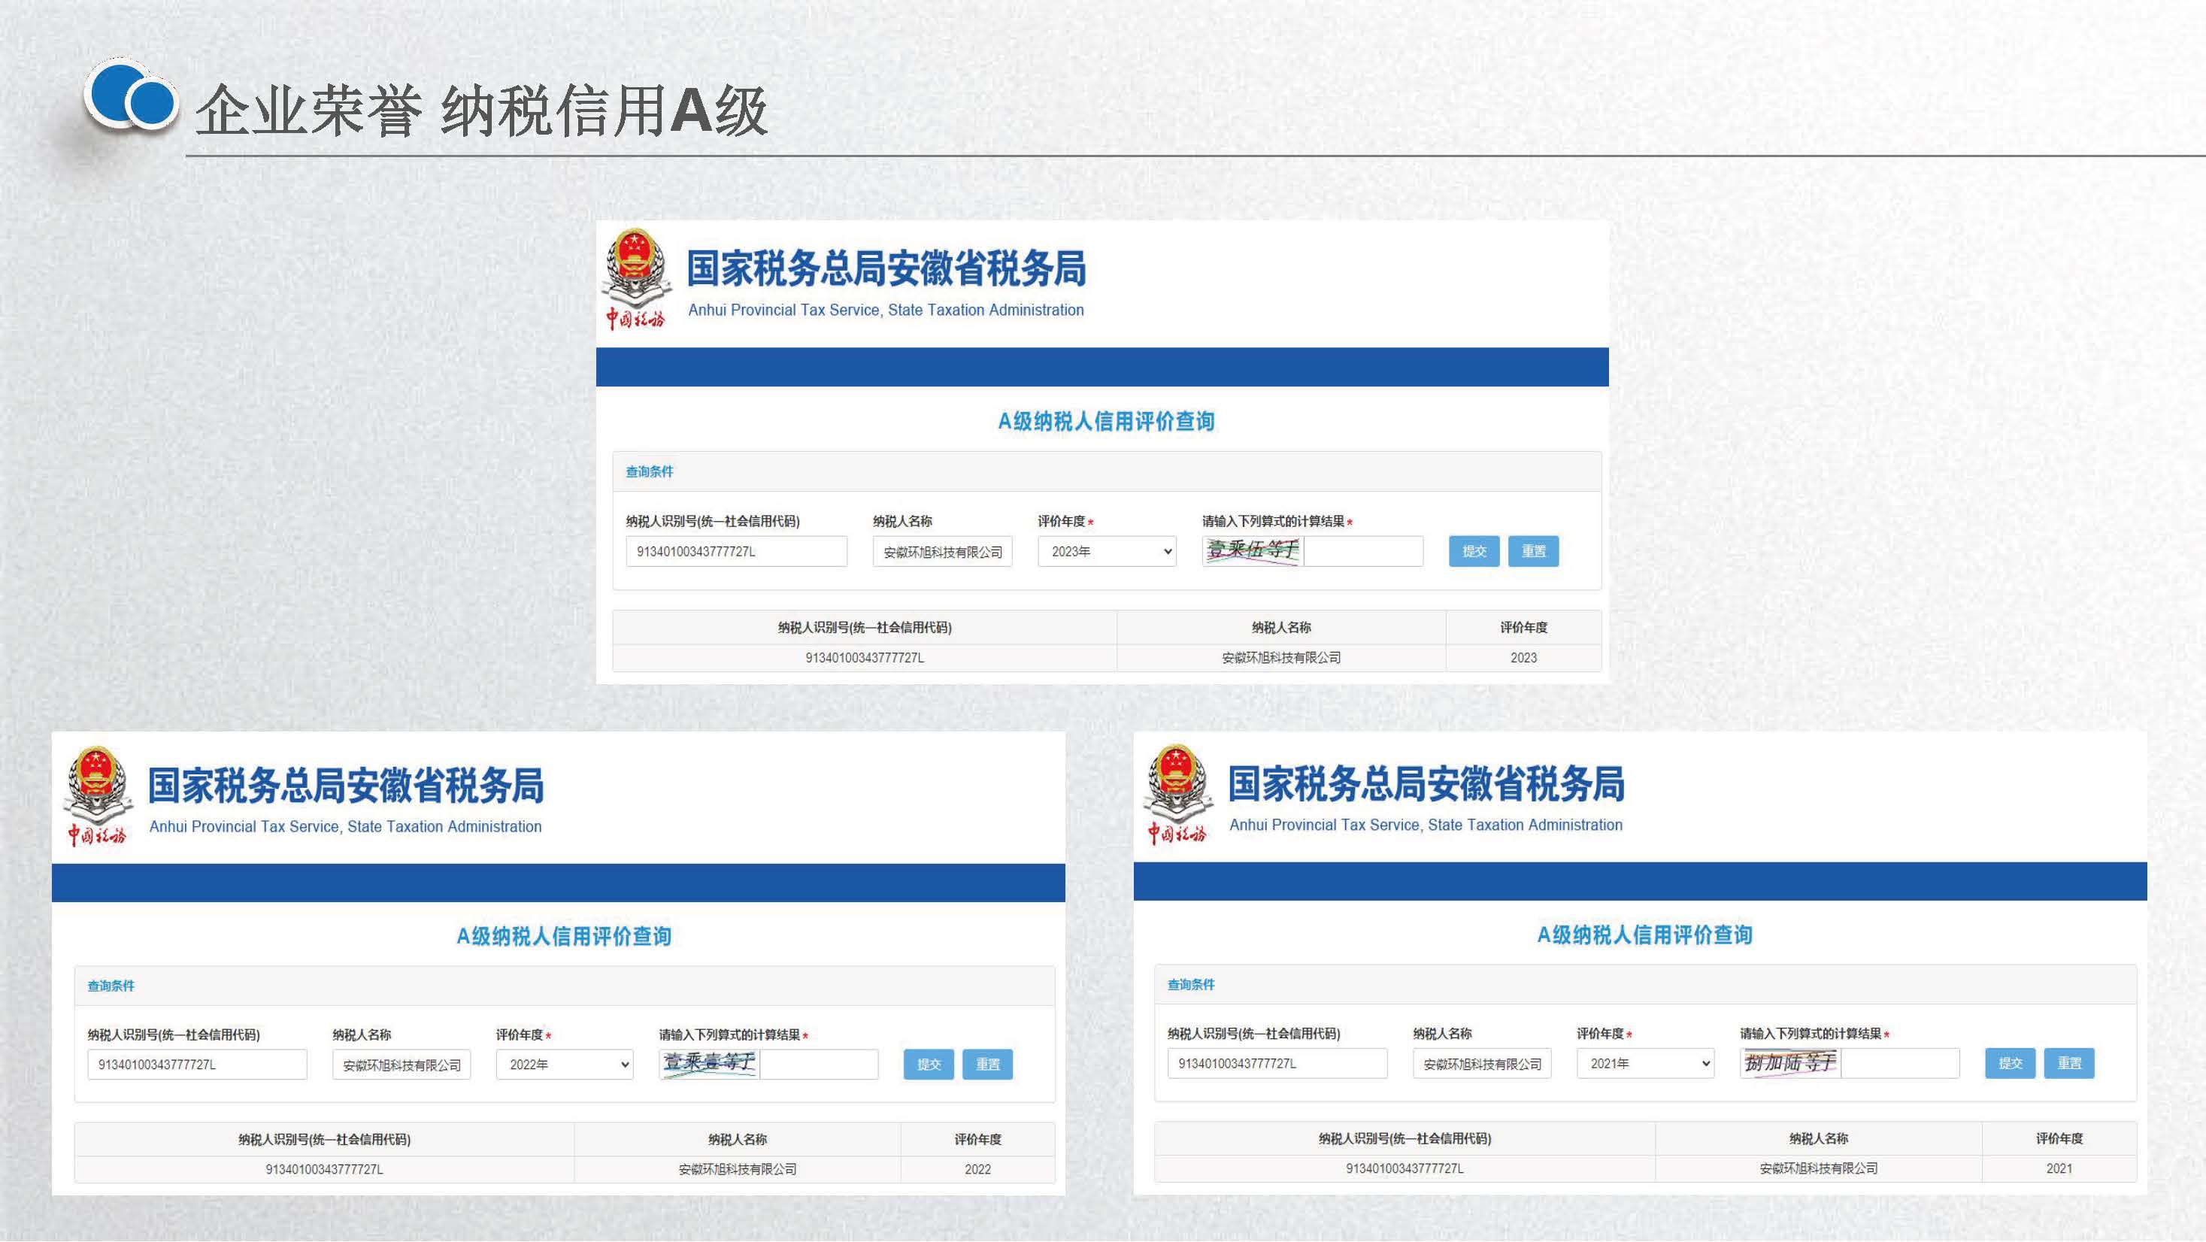Open the 2022年 evaluation year dropdown

[x=565, y=1065]
